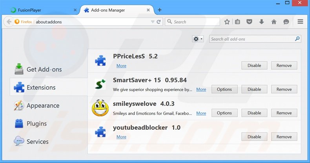Select Plugins in the sidebar
The height and width of the screenshot is (163, 310).
coord(37,123)
